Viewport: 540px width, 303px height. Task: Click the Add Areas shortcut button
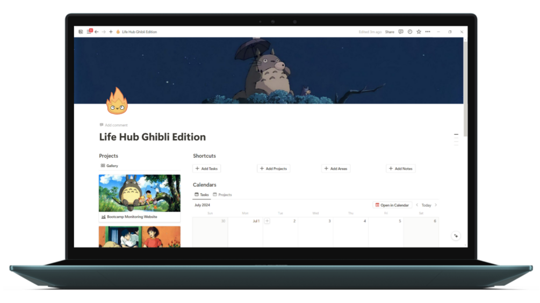click(x=336, y=169)
